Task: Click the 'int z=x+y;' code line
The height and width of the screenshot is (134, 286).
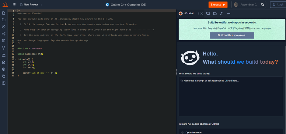Action: (x=29, y=67)
